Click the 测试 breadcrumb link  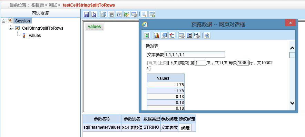point(53,5)
